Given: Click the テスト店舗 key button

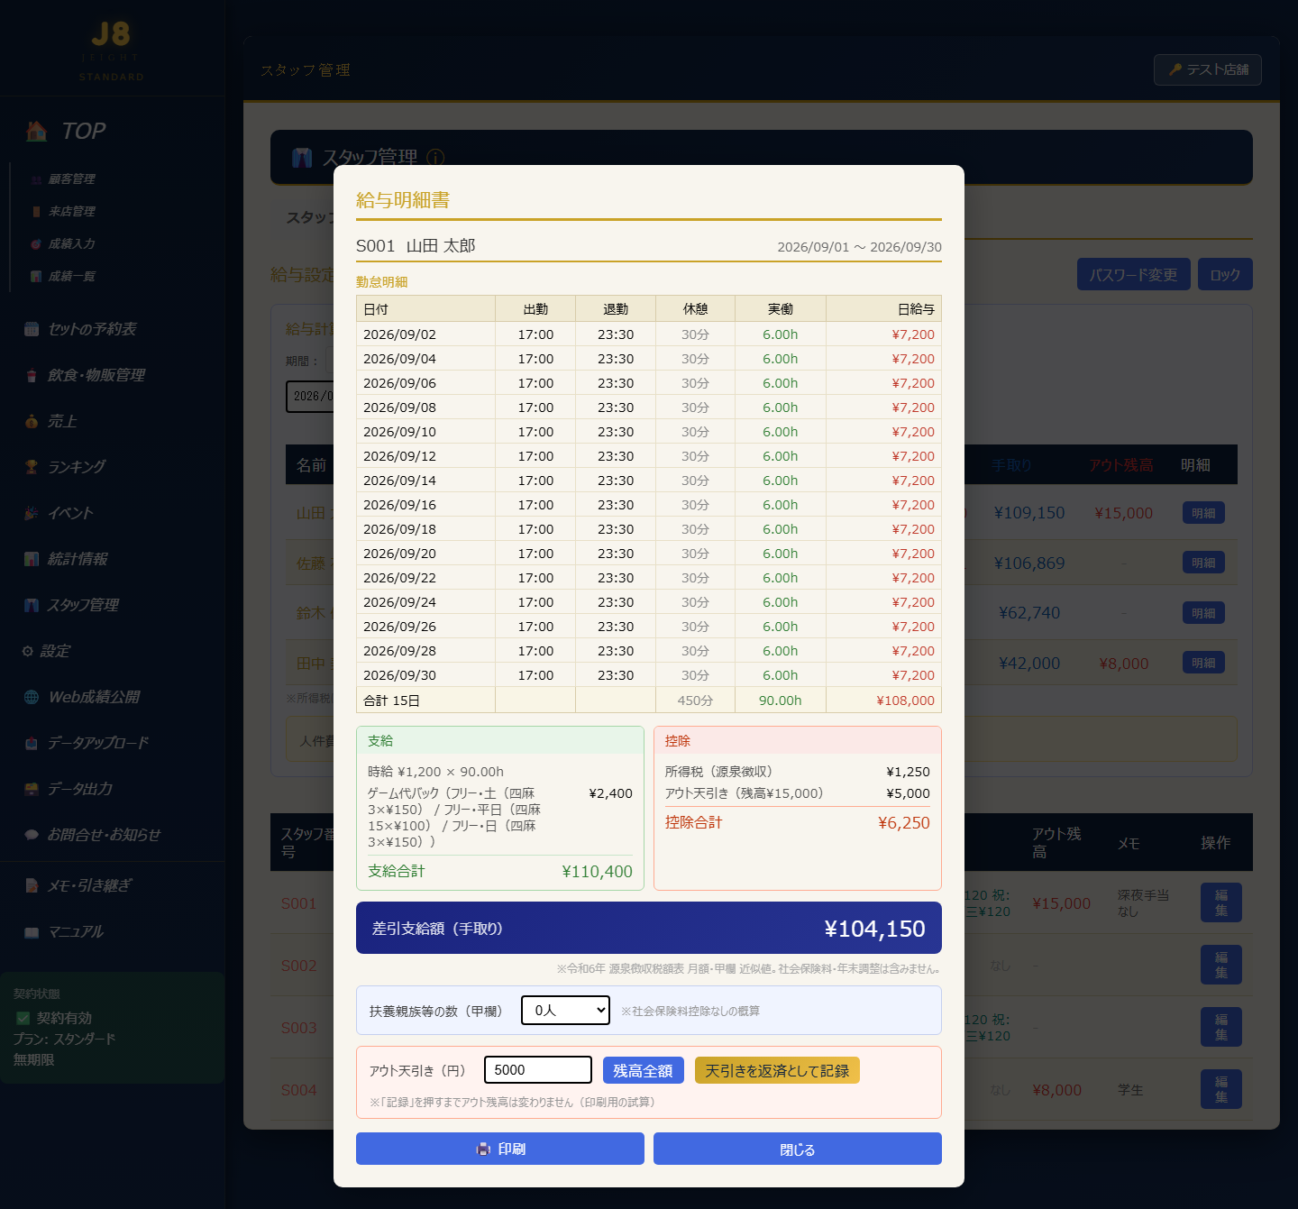Looking at the screenshot, I should click(x=1208, y=69).
